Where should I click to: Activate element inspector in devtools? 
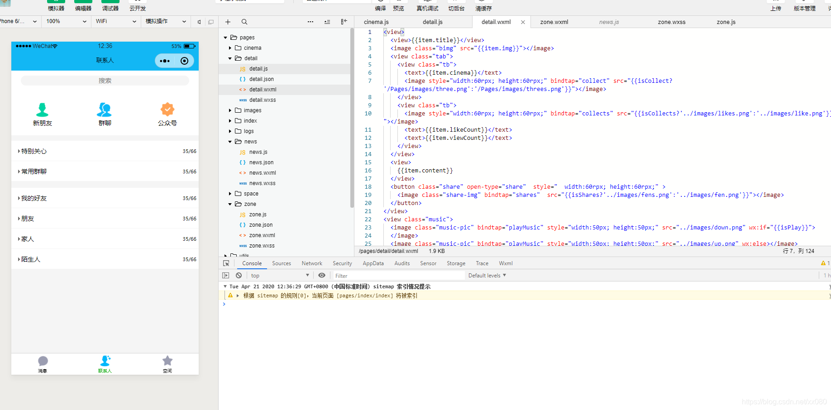coord(226,263)
